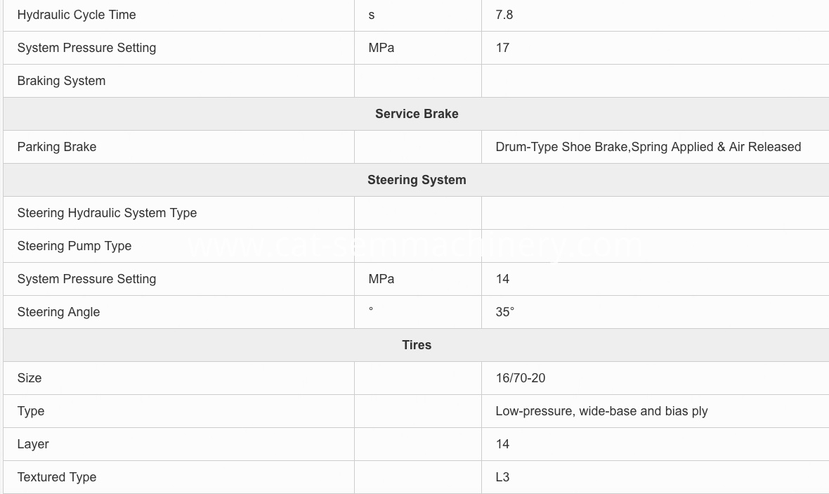Select the Textured Type value L3
This screenshot has height=494, width=829.
tap(503, 477)
